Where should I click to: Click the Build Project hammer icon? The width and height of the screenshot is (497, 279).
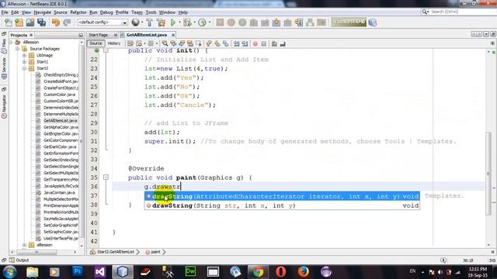pos(149,22)
